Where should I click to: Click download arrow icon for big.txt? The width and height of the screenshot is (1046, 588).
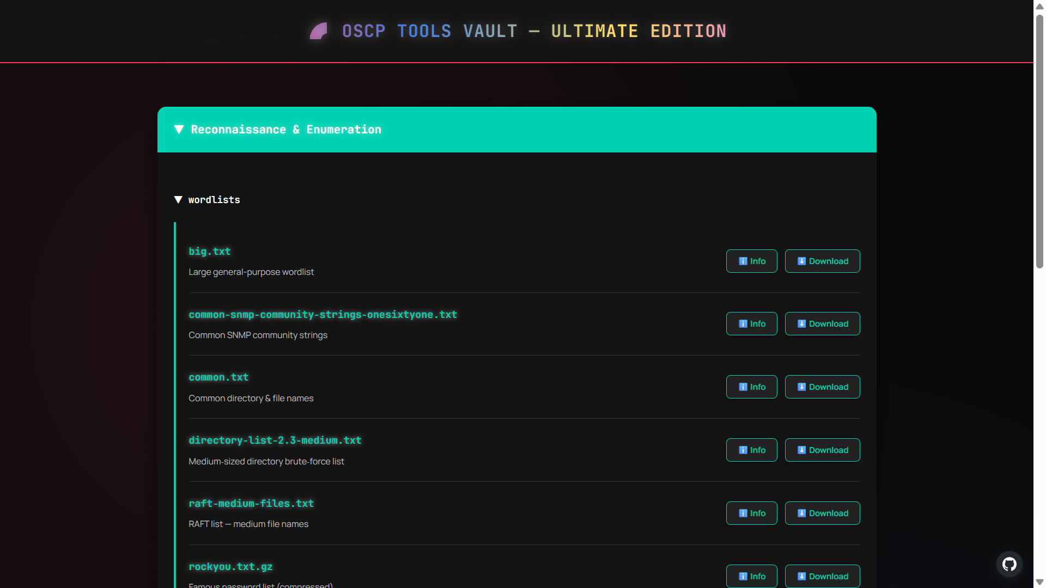(801, 261)
